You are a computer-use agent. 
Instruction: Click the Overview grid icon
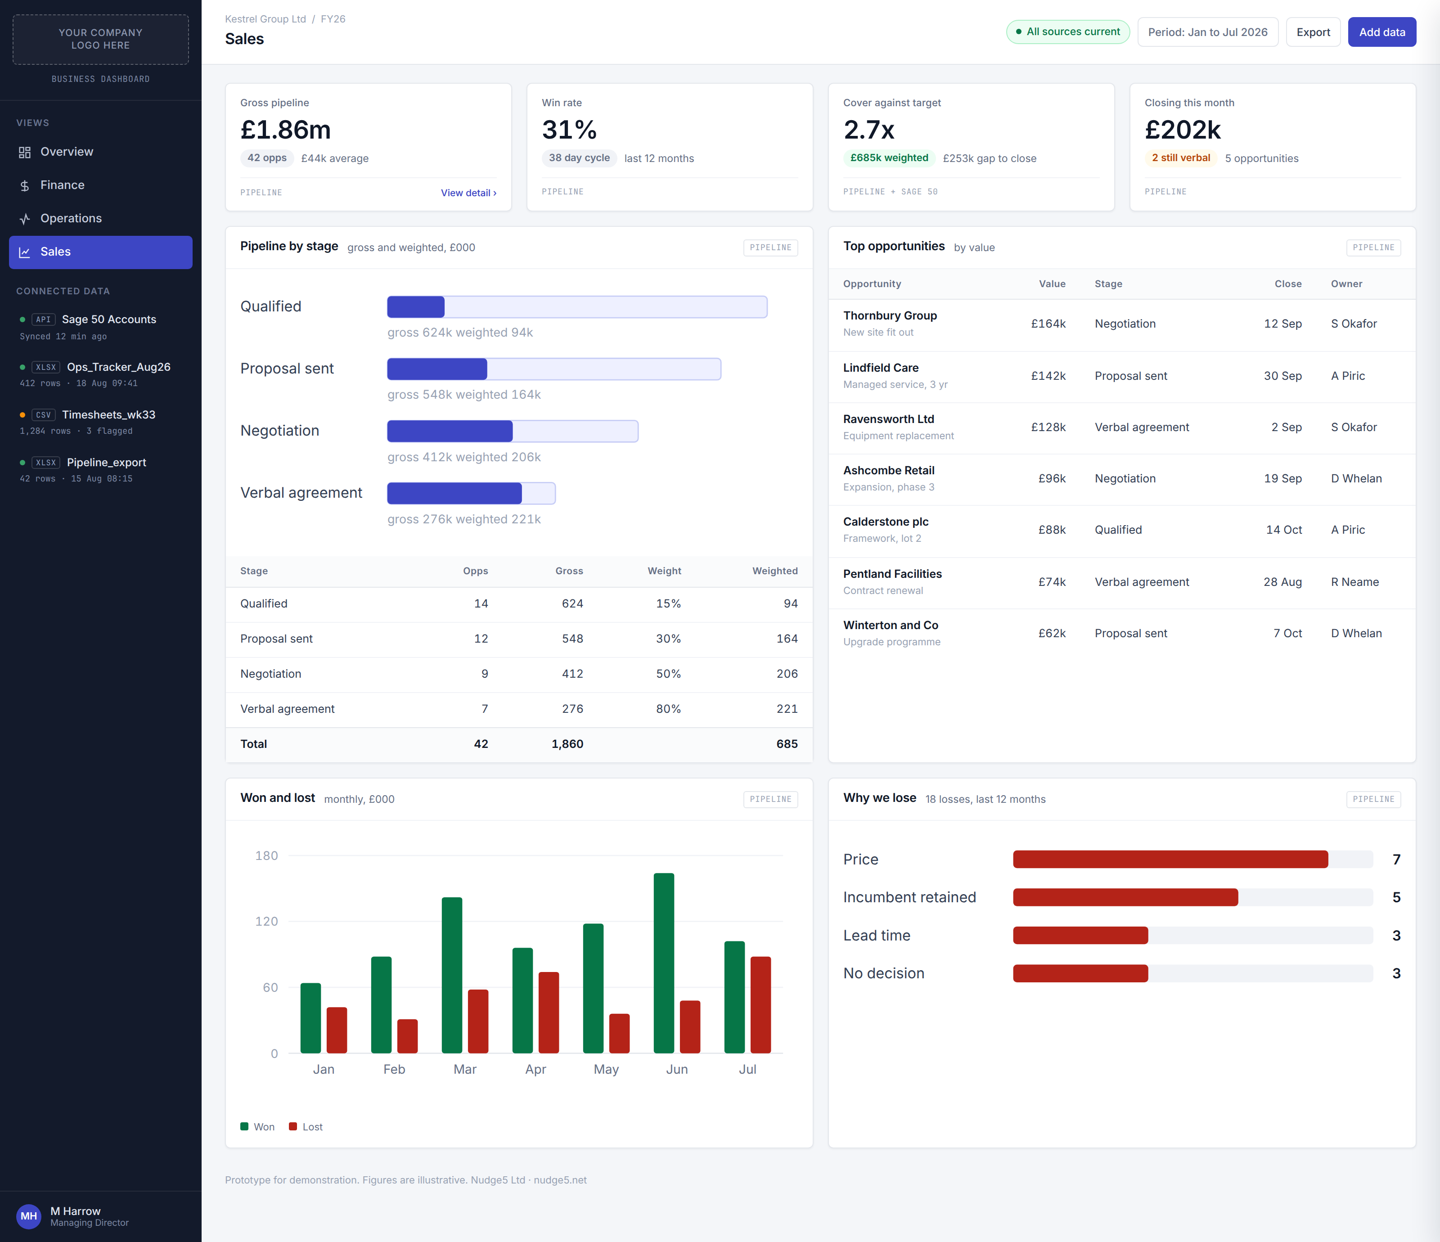(25, 152)
